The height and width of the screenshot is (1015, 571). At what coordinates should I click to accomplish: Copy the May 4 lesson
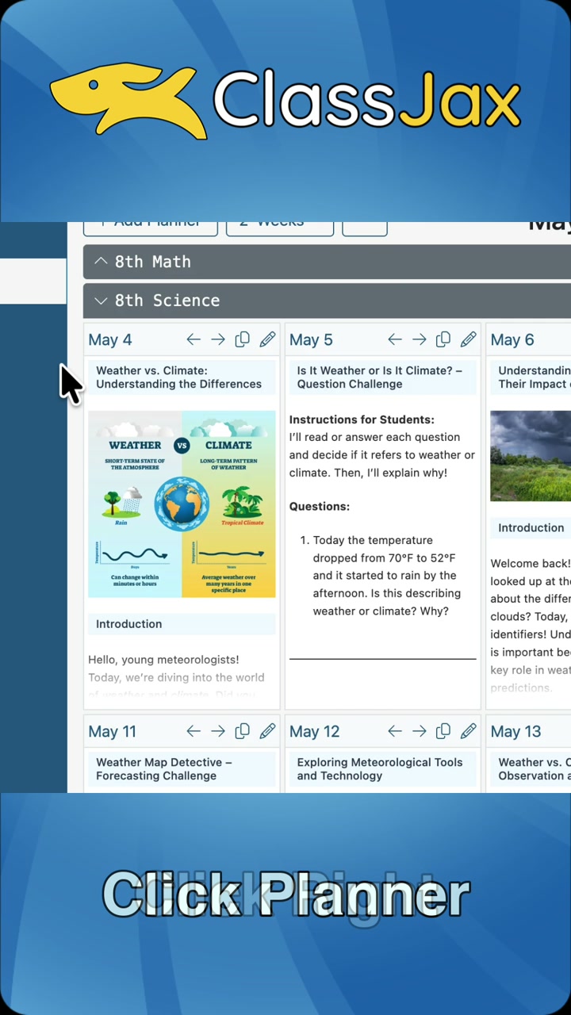(243, 339)
